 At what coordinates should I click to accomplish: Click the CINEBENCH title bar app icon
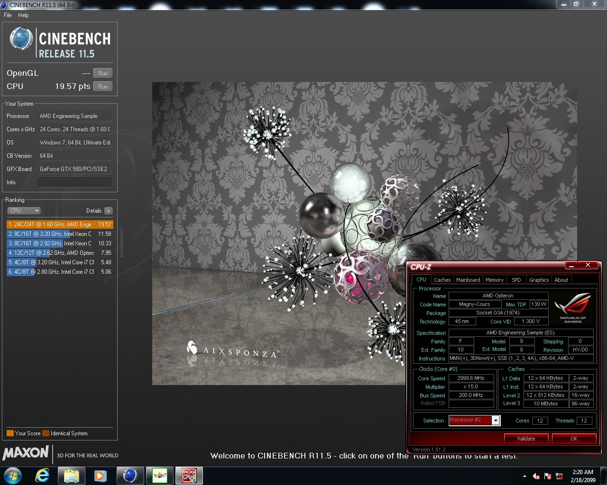point(4,5)
